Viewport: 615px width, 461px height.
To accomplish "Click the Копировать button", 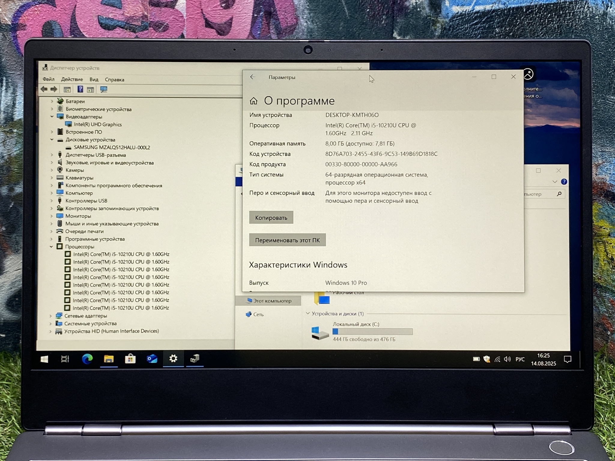I will click(271, 218).
